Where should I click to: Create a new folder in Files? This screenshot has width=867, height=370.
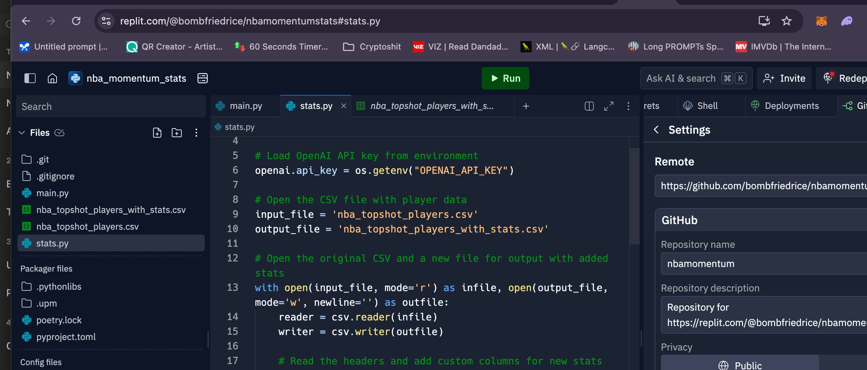pyautogui.click(x=177, y=133)
